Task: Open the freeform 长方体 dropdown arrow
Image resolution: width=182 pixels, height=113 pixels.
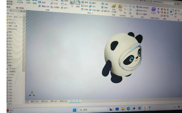Action: (x=153, y=15)
